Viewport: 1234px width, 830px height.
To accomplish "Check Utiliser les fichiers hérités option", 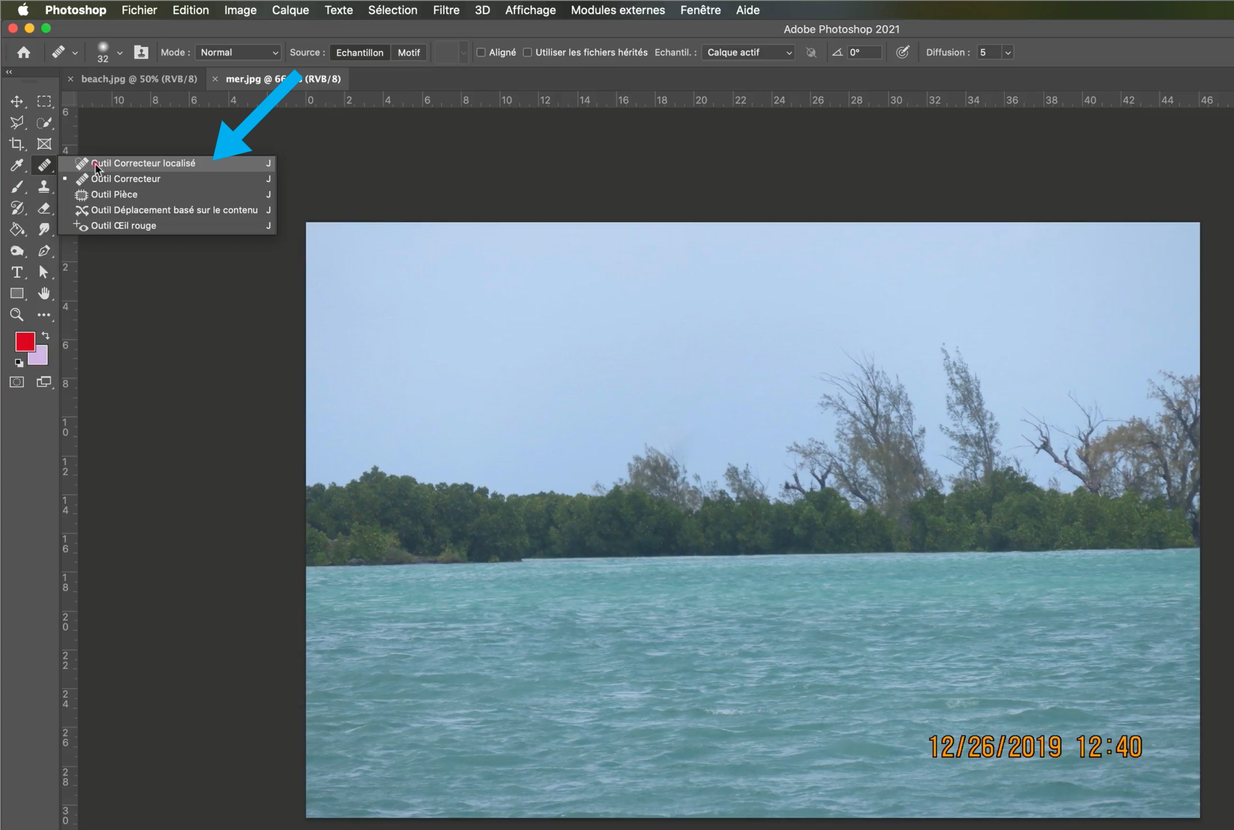I will [527, 52].
